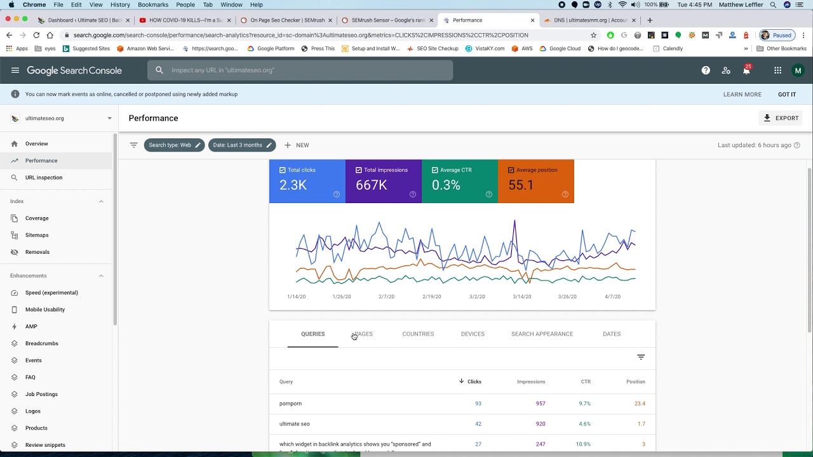Screen dimensions: 813x457
Task: Switch to the SEMrush Sensor browser tab
Action: [x=388, y=20]
